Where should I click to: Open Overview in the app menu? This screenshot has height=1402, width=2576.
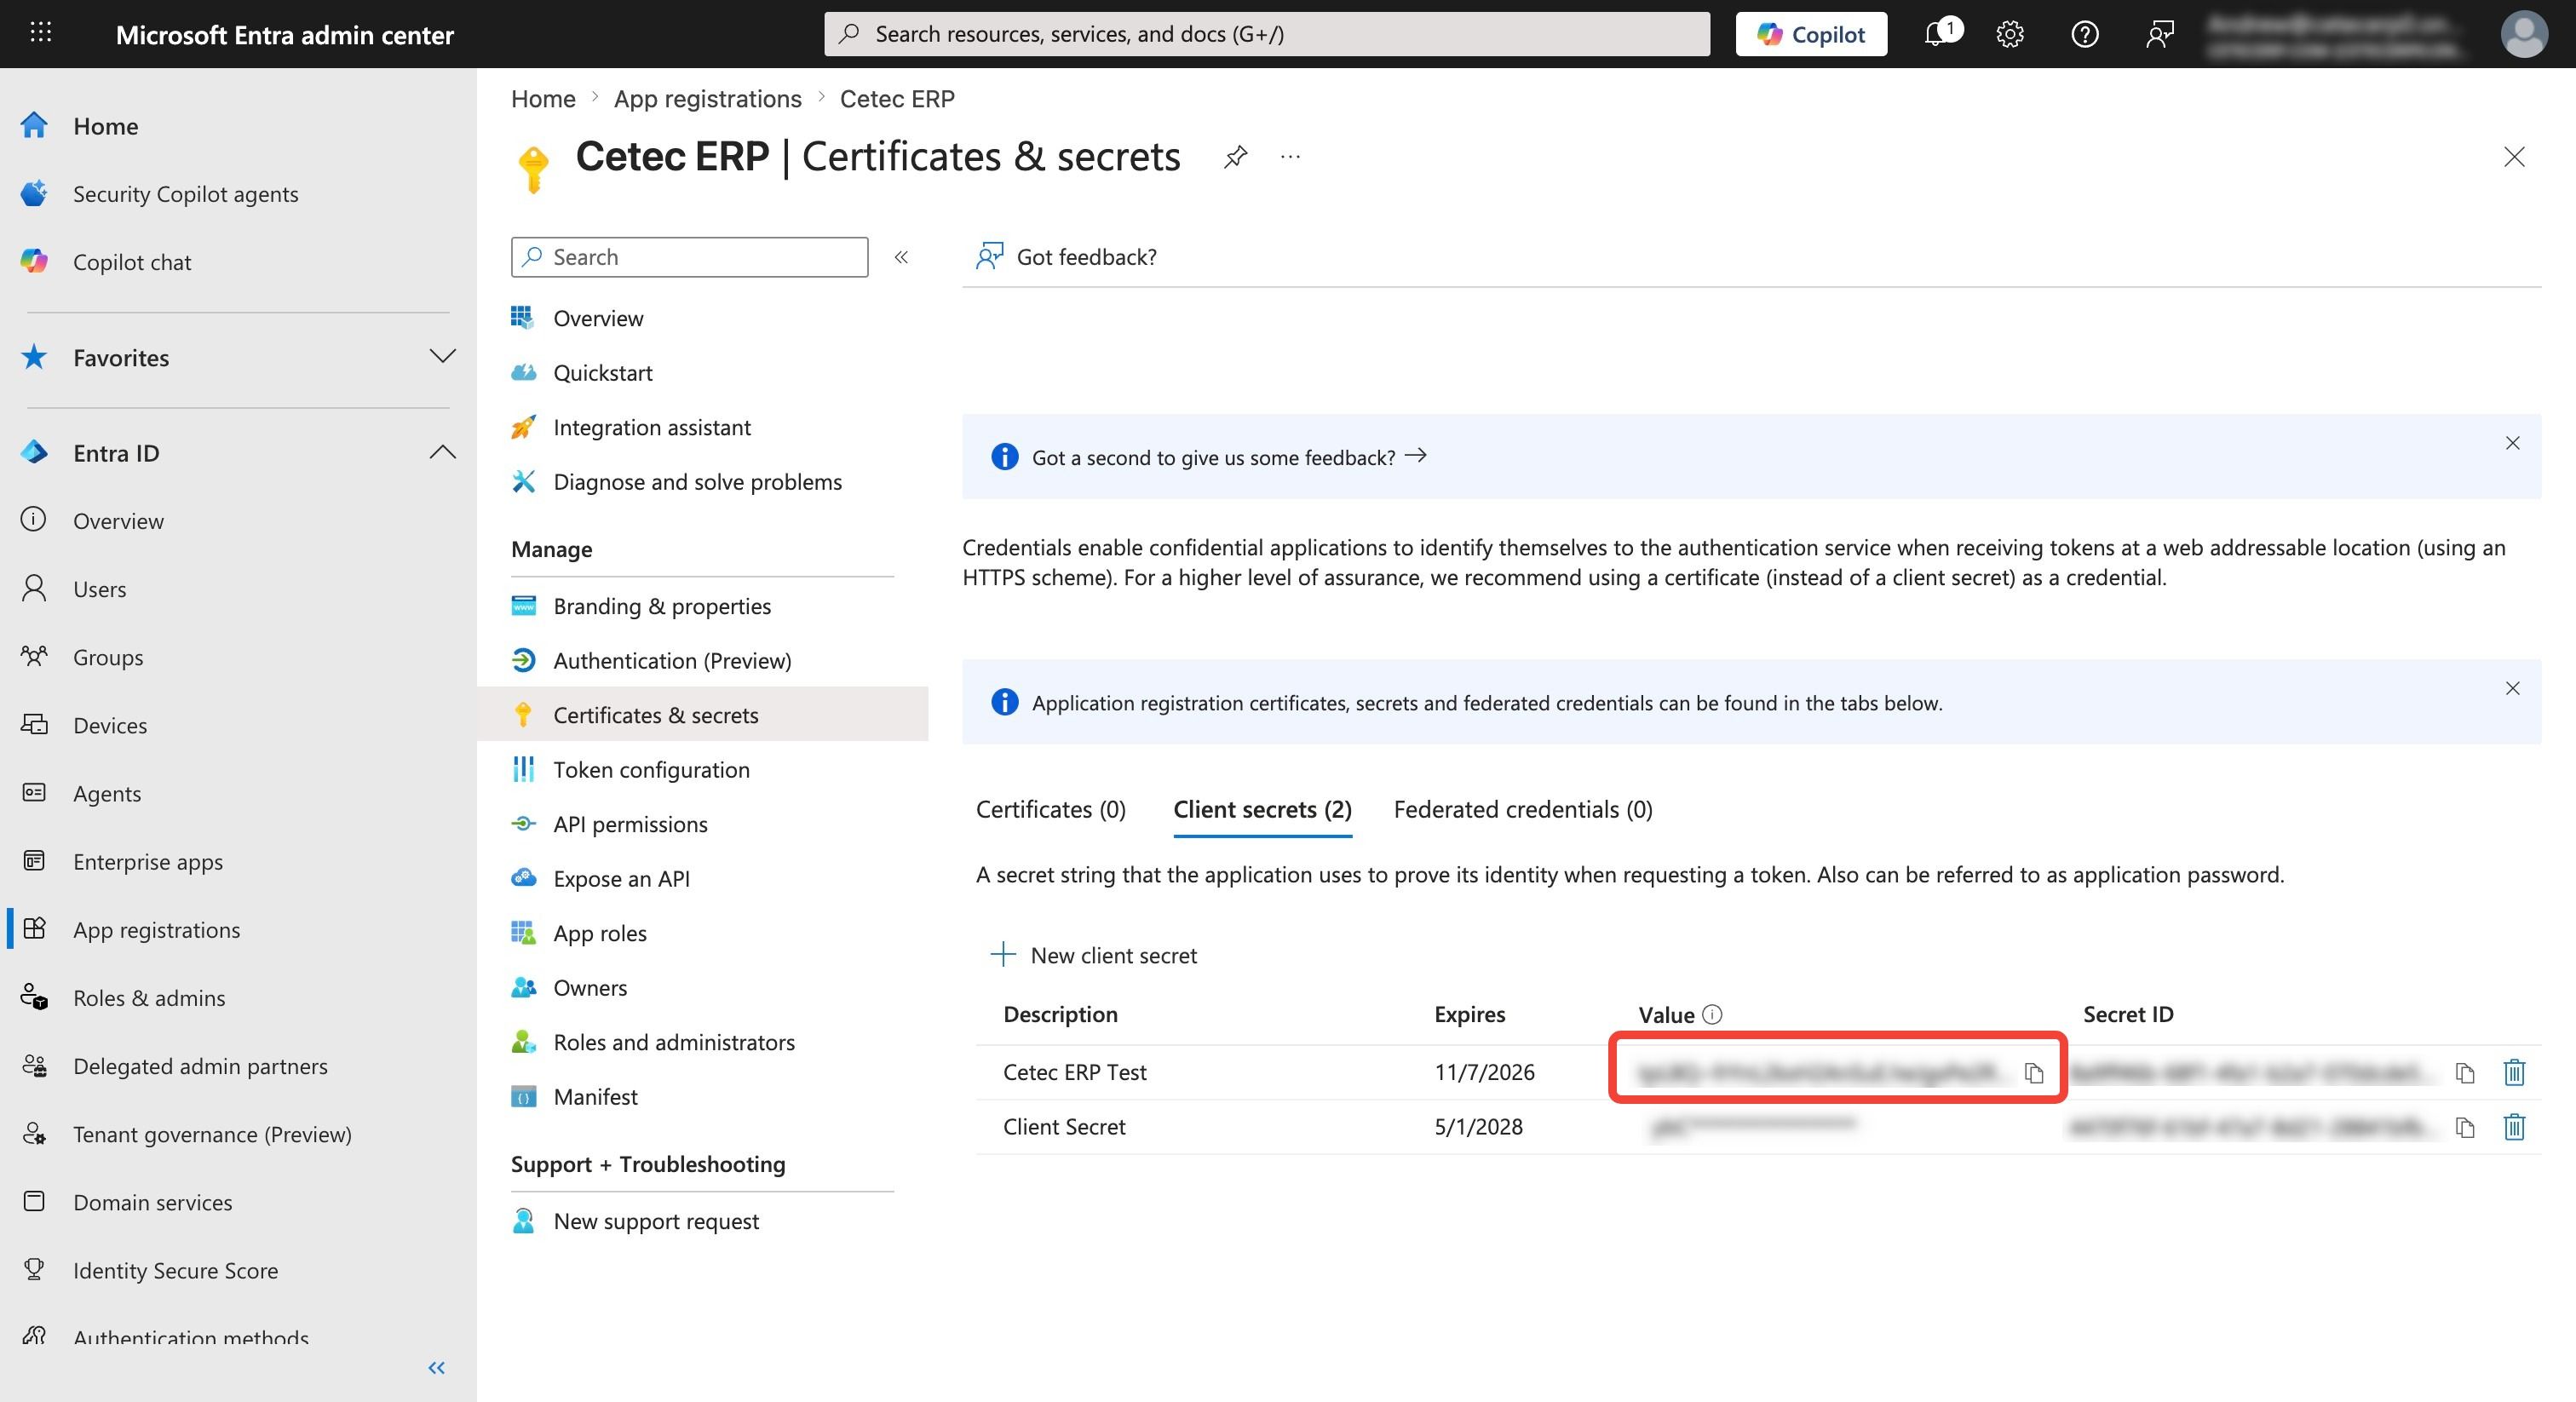tap(598, 318)
